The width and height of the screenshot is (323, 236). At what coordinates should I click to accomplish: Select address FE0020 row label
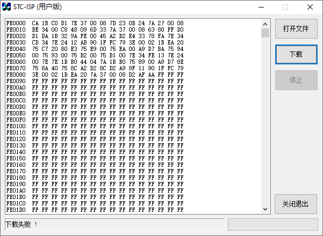(16, 36)
